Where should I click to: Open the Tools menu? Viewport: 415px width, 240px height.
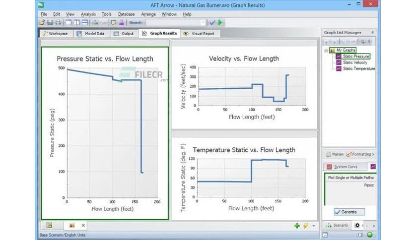[106, 14]
